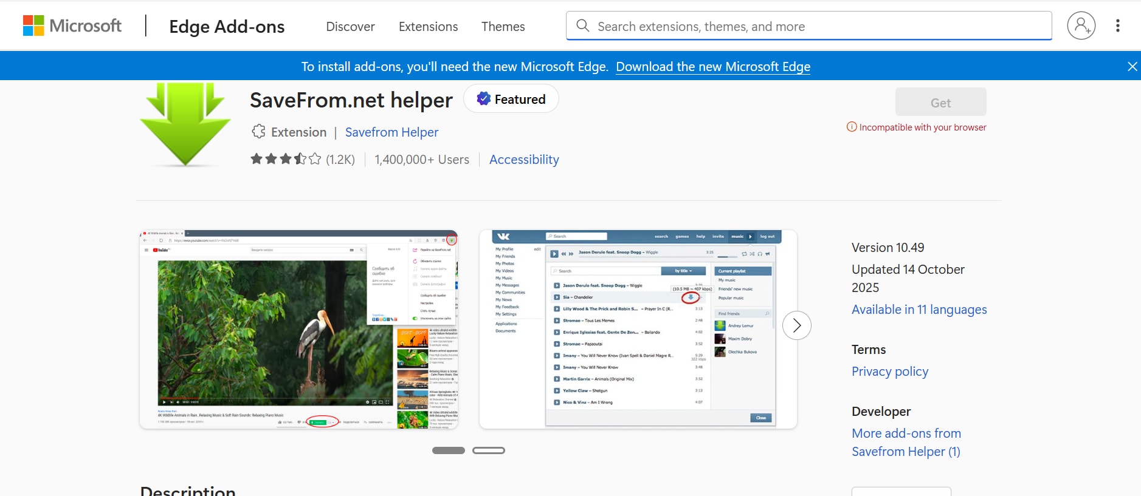
Task: Open Available in 11 languages link
Action: (919, 310)
